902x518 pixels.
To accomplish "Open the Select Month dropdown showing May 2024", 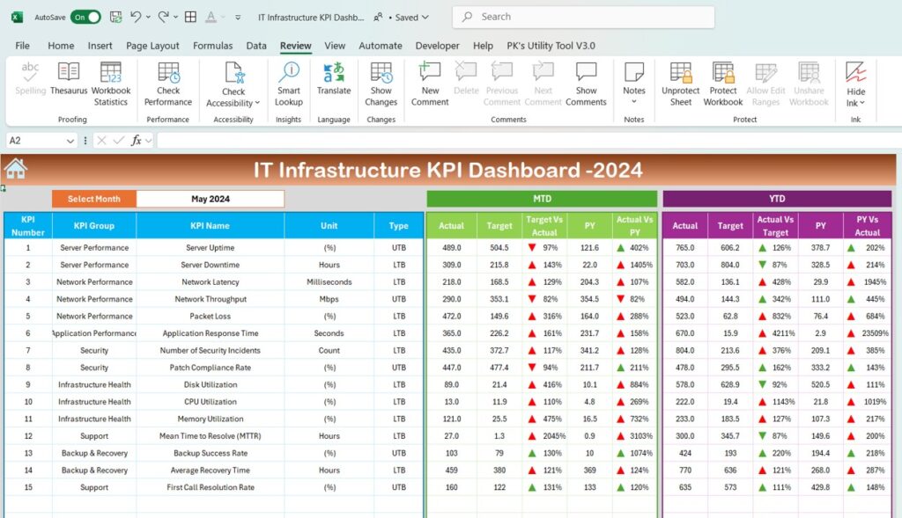I will pos(211,199).
